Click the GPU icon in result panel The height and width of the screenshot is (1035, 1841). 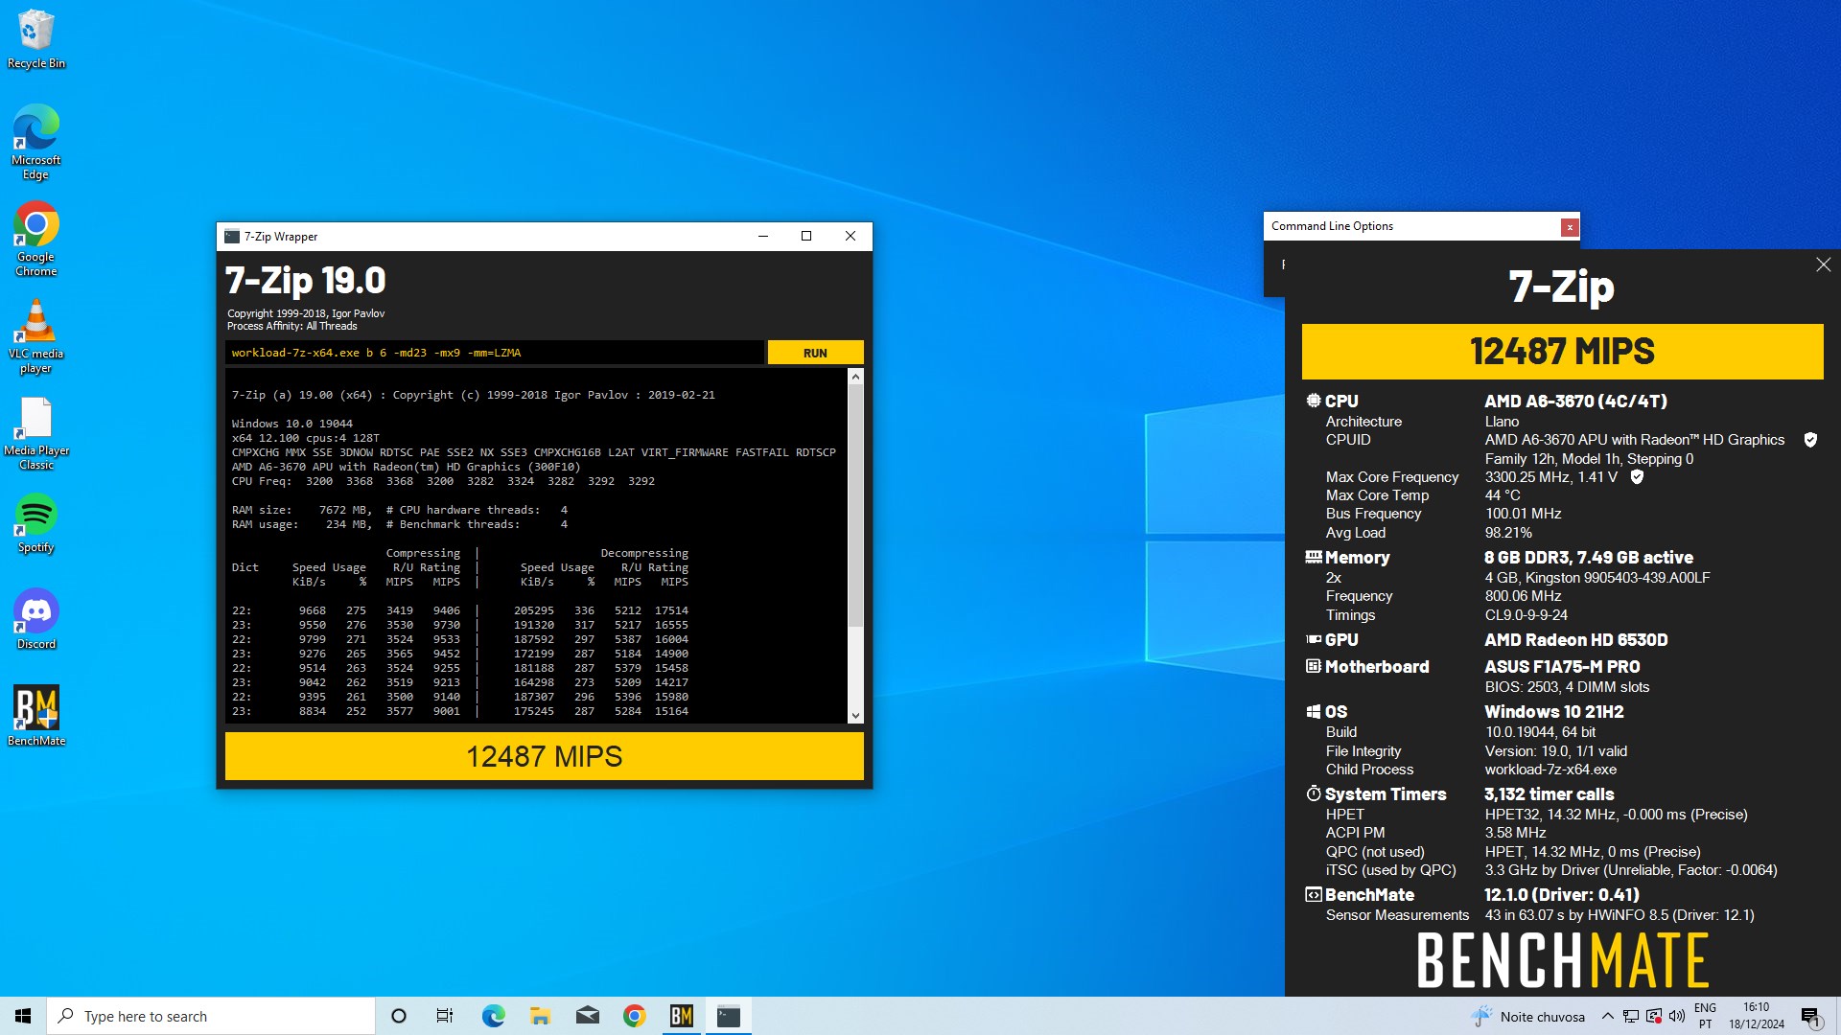coord(1314,639)
